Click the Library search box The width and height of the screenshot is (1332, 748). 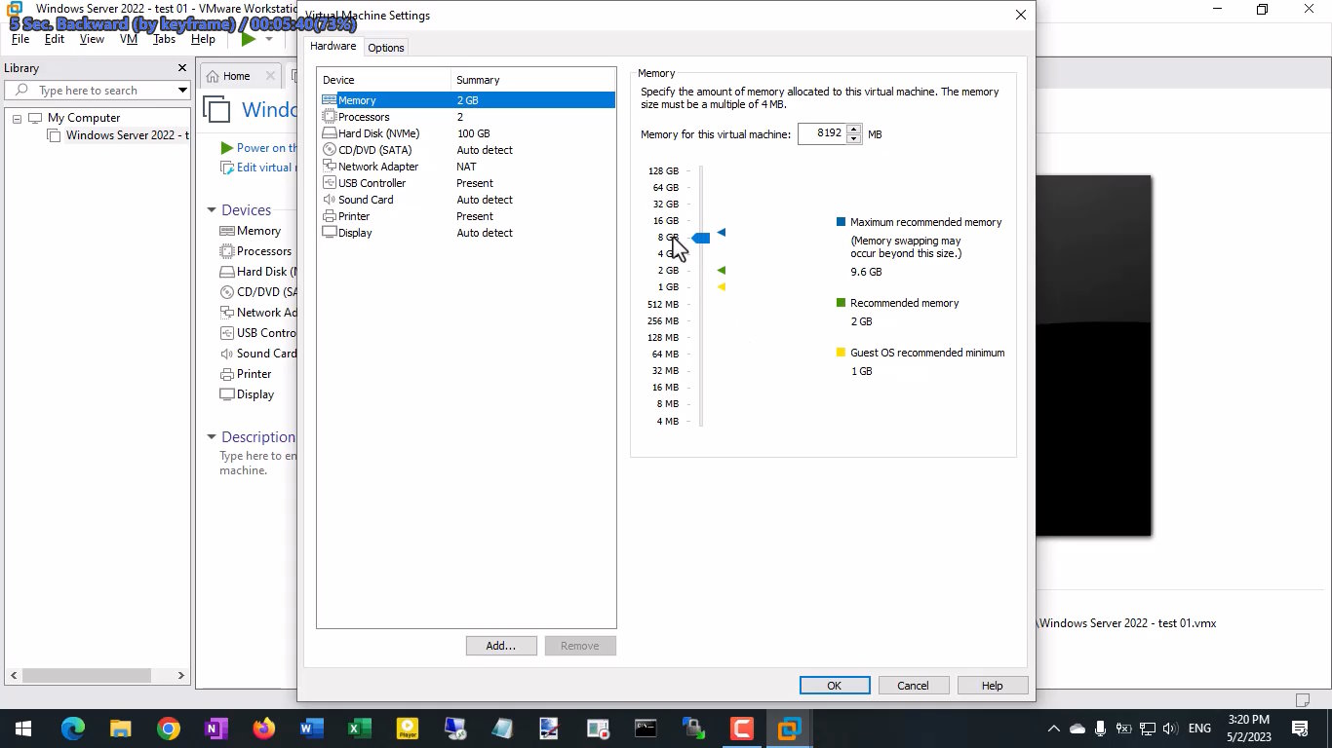click(x=96, y=91)
